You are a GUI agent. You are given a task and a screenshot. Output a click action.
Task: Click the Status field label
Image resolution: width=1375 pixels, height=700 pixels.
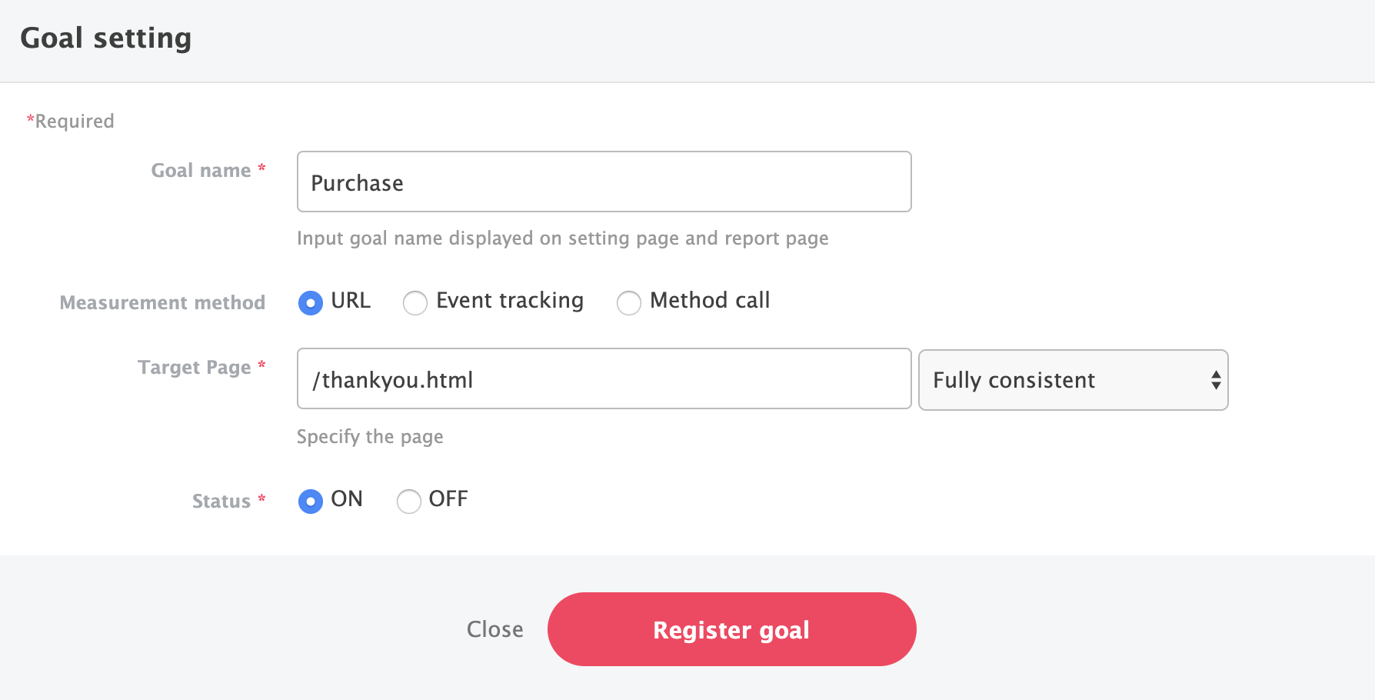point(221,502)
